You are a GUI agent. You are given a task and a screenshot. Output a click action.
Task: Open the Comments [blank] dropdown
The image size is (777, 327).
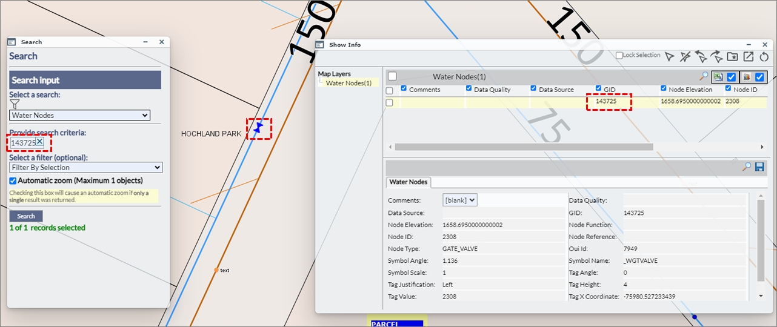(x=460, y=200)
